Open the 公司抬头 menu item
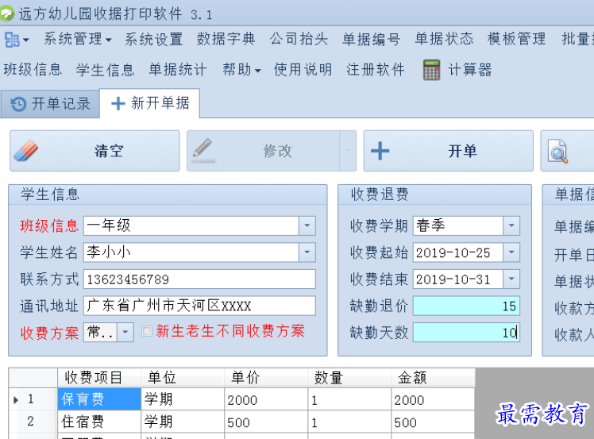 point(299,39)
